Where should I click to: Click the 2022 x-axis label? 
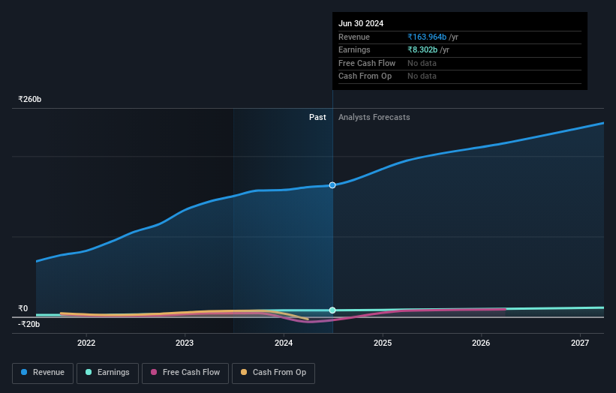(86, 343)
